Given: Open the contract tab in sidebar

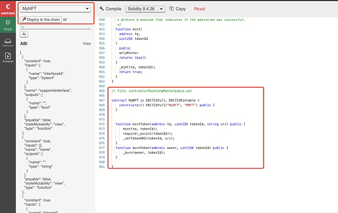Looking at the screenshot, I should point(8,9).
